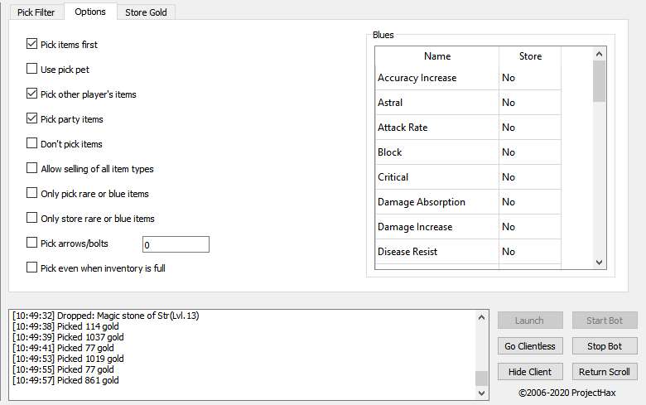
Task: Click the Return Scroll button
Action: pyautogui.click(x=605, y=372)
